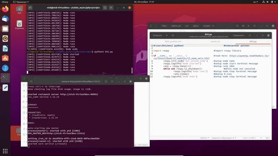Open the Help dock icon
Viewport: 278px width, 156px height.
click(x=5, y=68)
